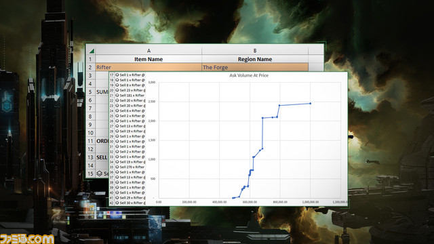Image resolution: width=434 pixels, height=244 pixels.
Task: Click the vertical axis label '2,500'
Action: pos(152,102)
